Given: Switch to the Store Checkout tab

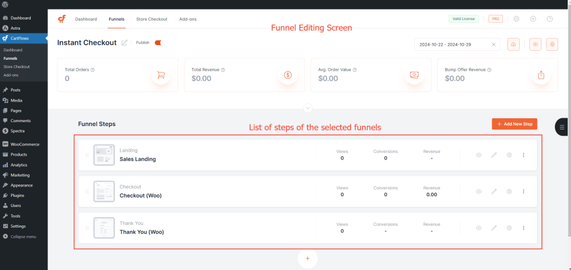Looking at the screenshot, I should point(152,19).
